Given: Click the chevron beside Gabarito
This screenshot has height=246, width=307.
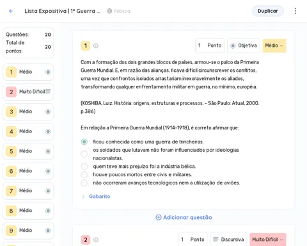Looking at the screenshot, I should coord(83,197).
